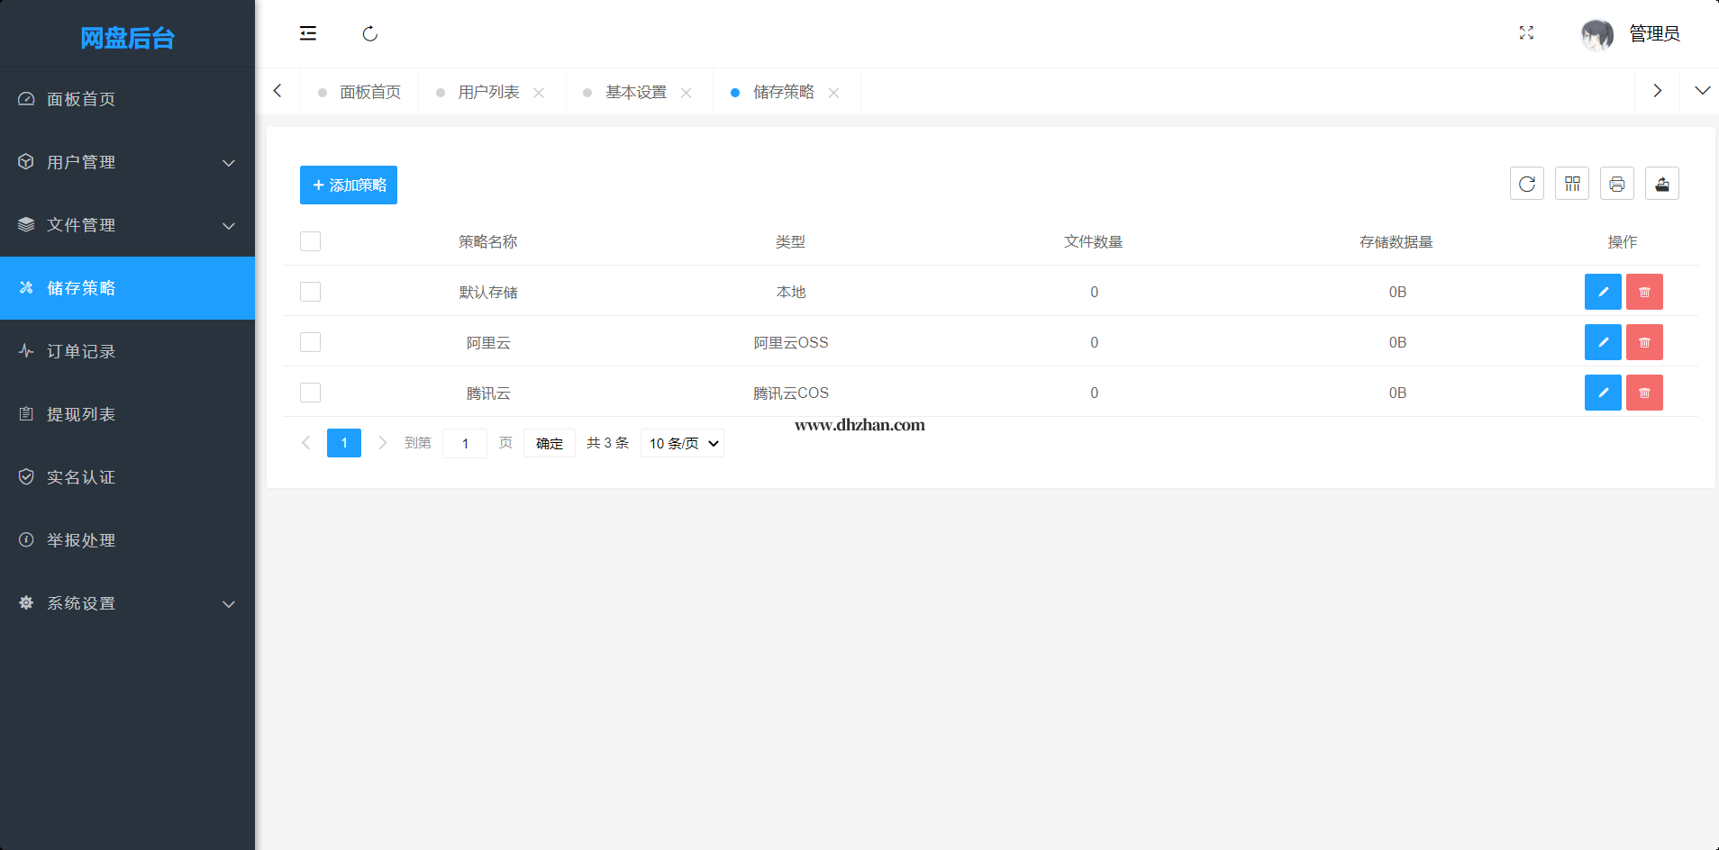Enter fullscreen using the expand icon
Image resolution: width=1719 pixels, height=850 pixels.
[1526, 33]
